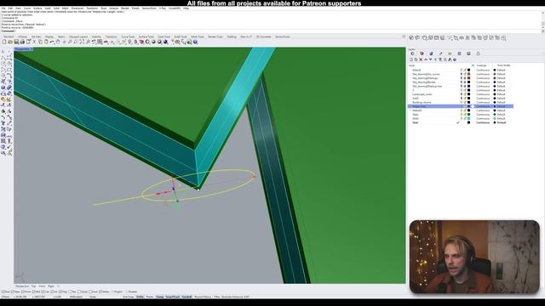Toggle Slabs layer visibility light bulb
The height and width of the screenshot is (306, 545).
[x=462, y=115]
